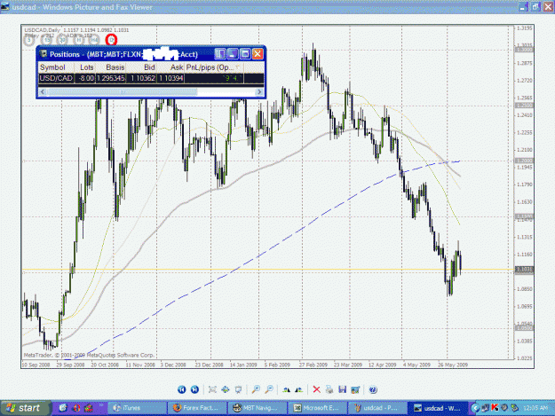555x416 pixels.
Task: Select the H4 timeframe button on chart
Action: (x=94, y=40)
